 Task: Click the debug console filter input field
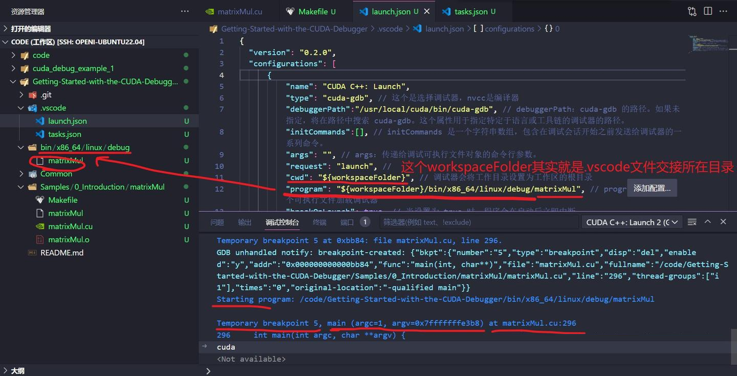coord(478,222)
